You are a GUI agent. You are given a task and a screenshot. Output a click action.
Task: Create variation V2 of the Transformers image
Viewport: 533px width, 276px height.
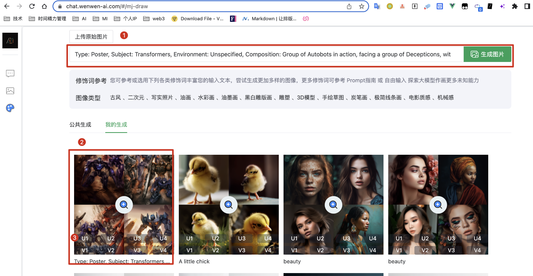tap(111, 250)
